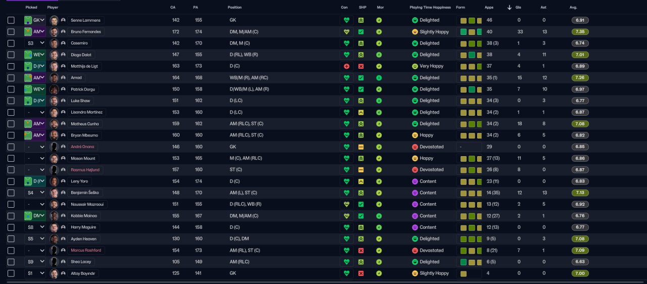This screenshot has width=647, height=284.
Task: Sort by the Avg. column header
Action: click(573, 8)
